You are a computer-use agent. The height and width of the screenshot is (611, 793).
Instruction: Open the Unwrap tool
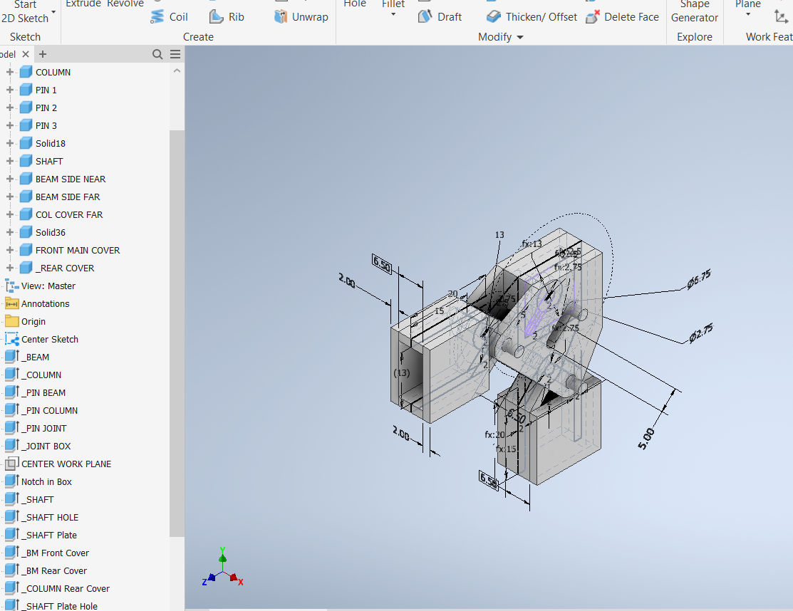click(x=301, y=16)
